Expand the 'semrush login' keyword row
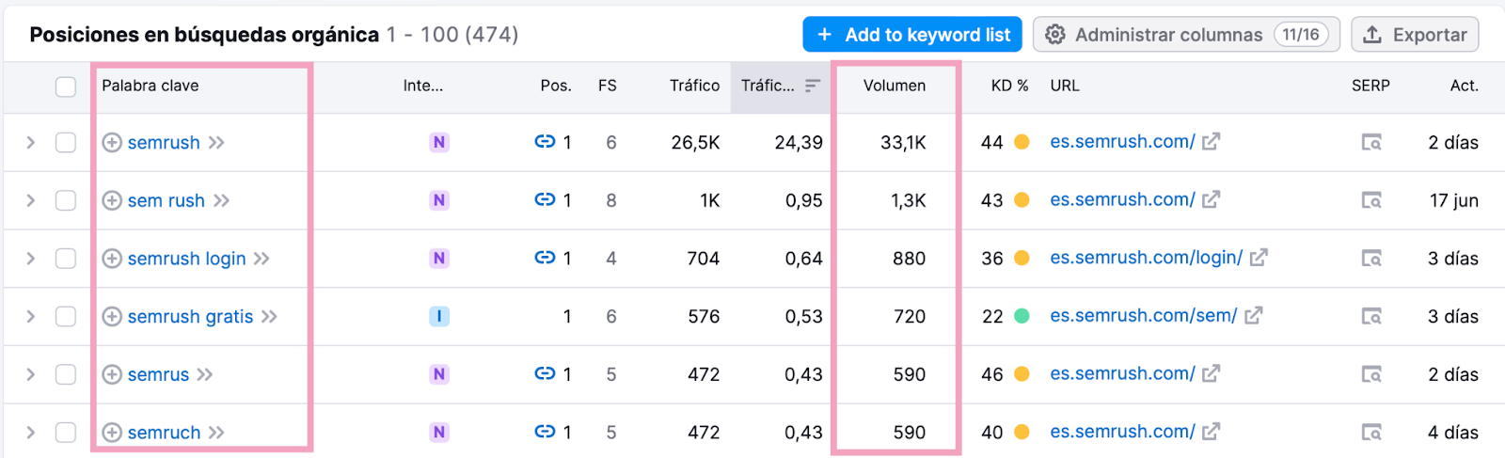Image resolution: width=1505 pixels, height=458 pixels. 31,259
